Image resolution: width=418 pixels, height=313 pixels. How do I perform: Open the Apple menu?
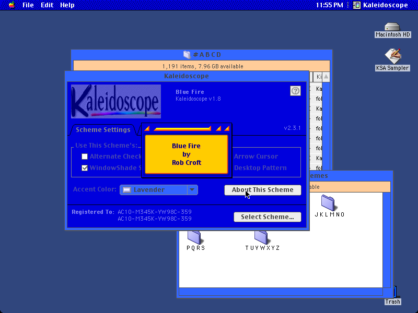(11, 5)
